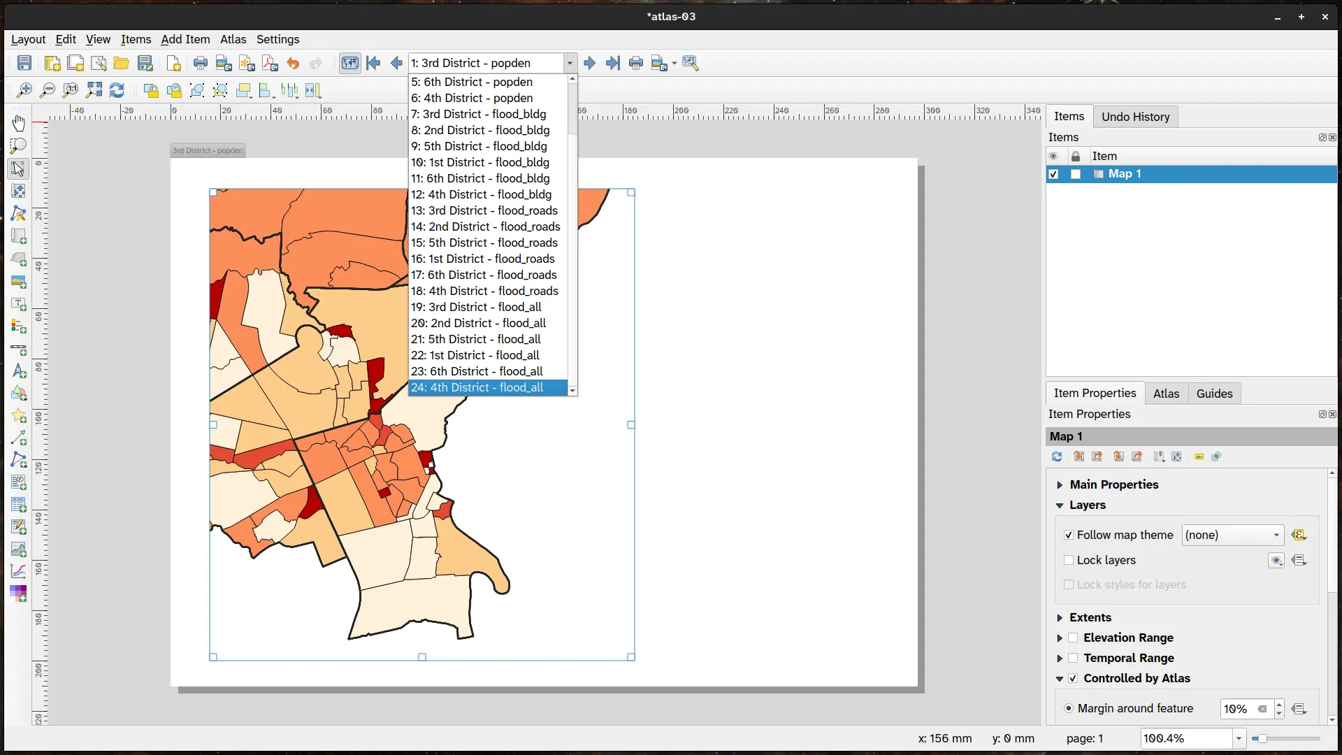The height and width of the screenshot is (755, 1342).
Task: Uncheck Follow map theme
Action: [x=1069, y=535]
